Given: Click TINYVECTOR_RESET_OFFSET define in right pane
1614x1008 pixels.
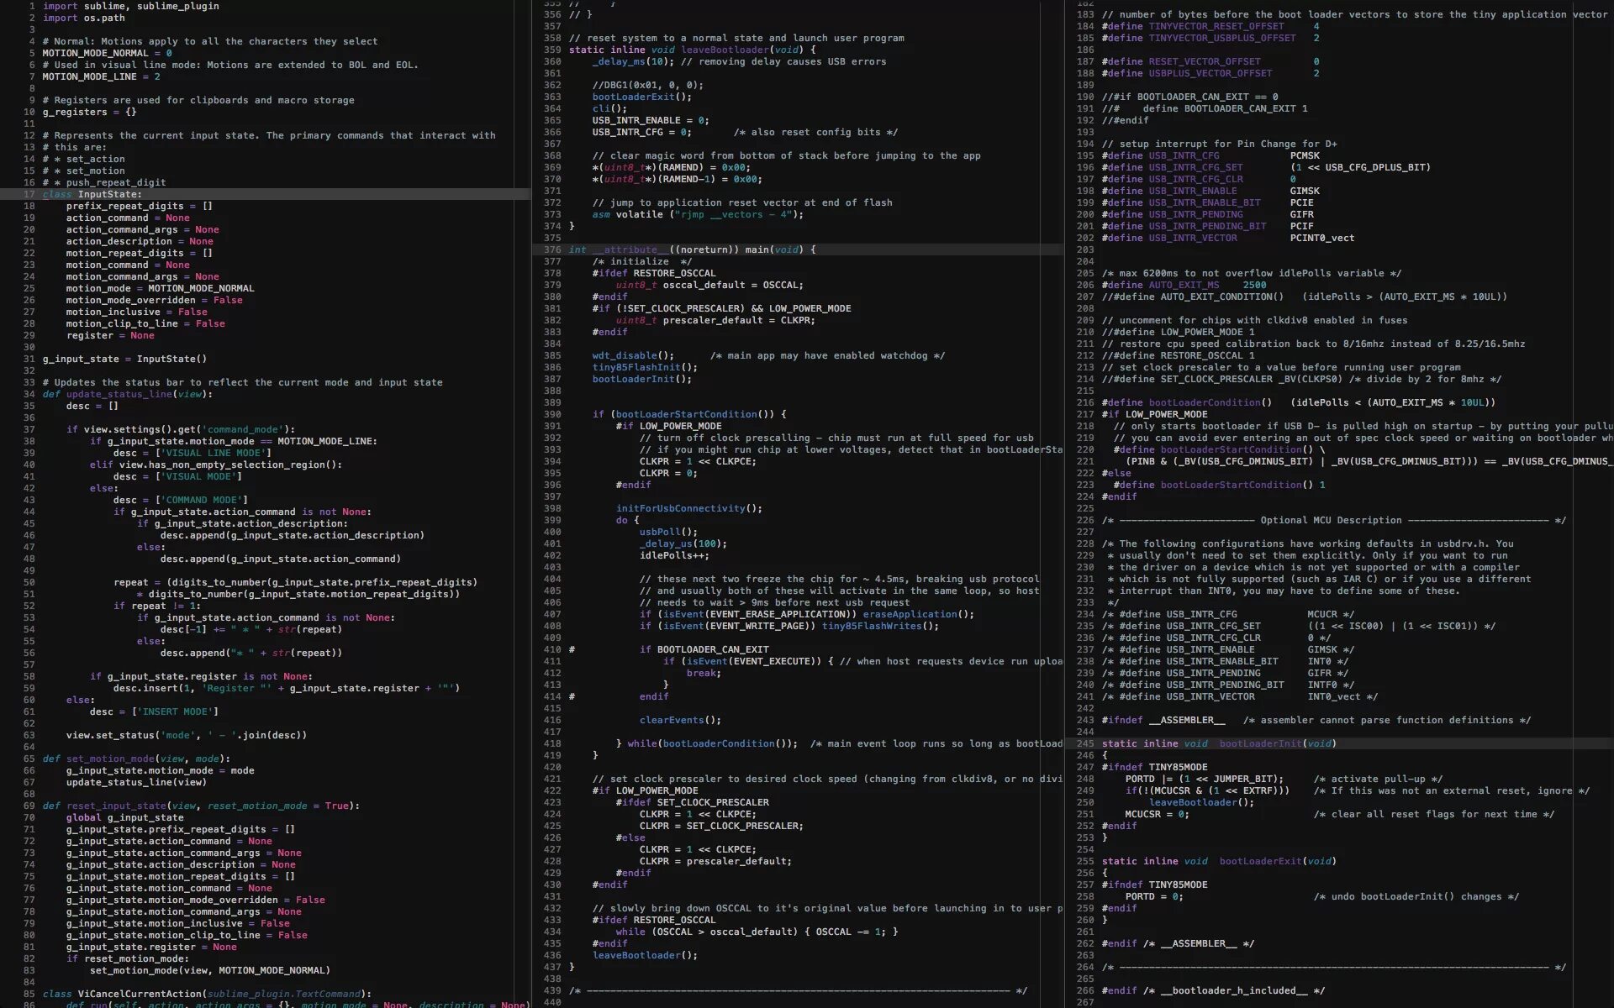Looking at the screenshot, I should 1216,26.
